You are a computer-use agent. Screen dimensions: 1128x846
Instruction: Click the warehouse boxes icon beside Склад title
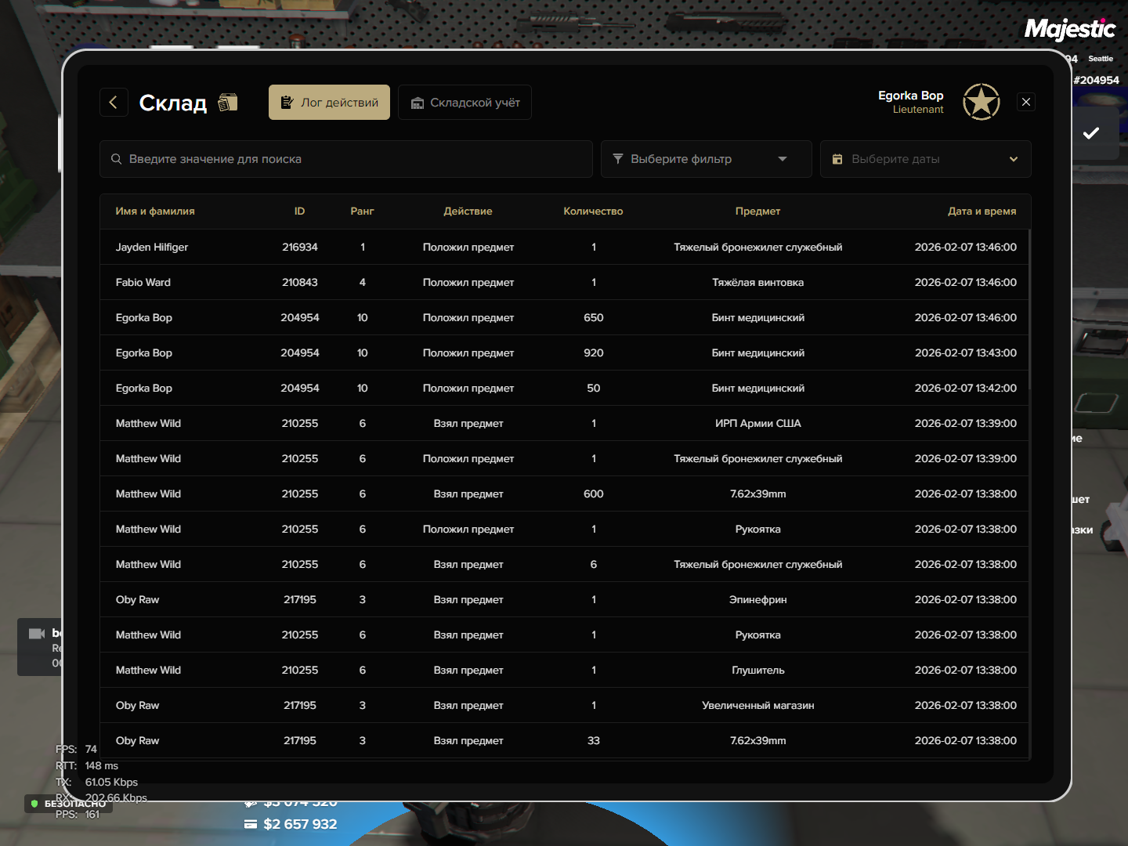click(227, 103)
